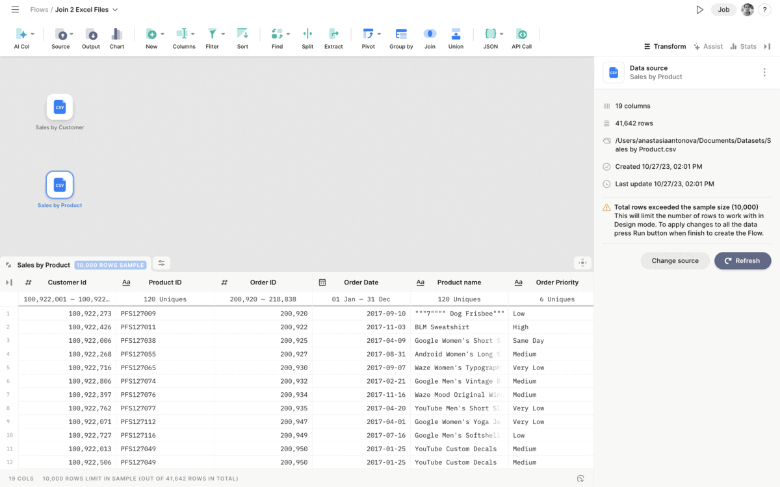
Task: Expand AI Col dropdown arrow
Action: click(x=32, y=34)
